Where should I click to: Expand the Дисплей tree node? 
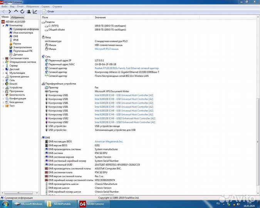(3, 69)
